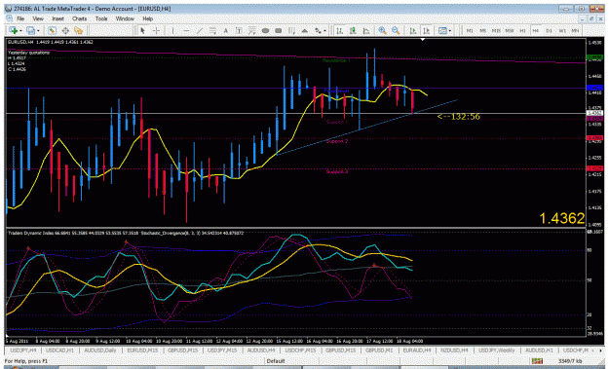Click connection status bars icon in status bar
Viewport: 609px width, 369px height.
537,361
